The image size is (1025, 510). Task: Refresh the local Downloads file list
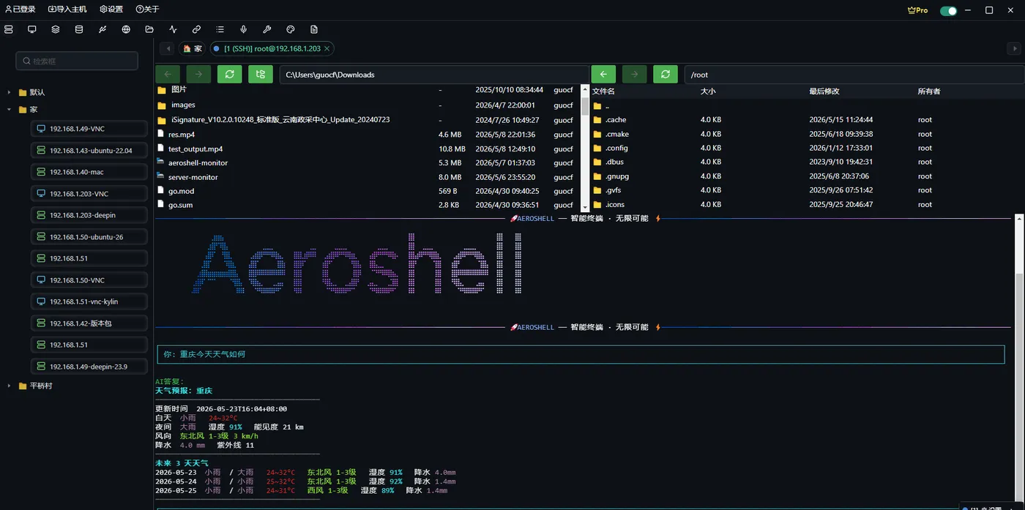click(229, 74)
